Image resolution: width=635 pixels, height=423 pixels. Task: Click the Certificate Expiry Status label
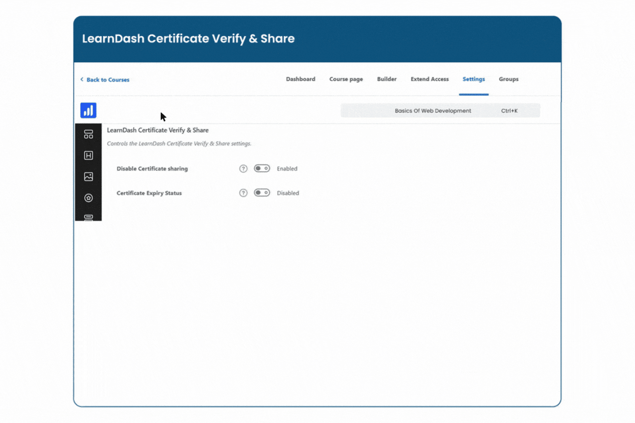pos(149,193)
